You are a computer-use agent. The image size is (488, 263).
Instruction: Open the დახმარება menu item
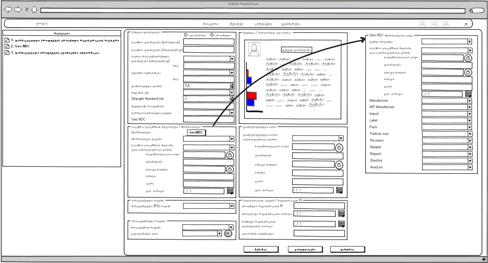click(290, 24)
